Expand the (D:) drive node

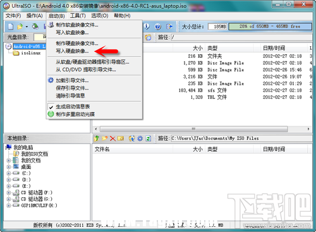pyautogui.click(x=9, y=180)
